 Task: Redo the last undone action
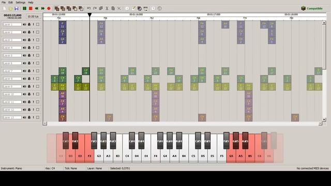(x=95, y=8)
